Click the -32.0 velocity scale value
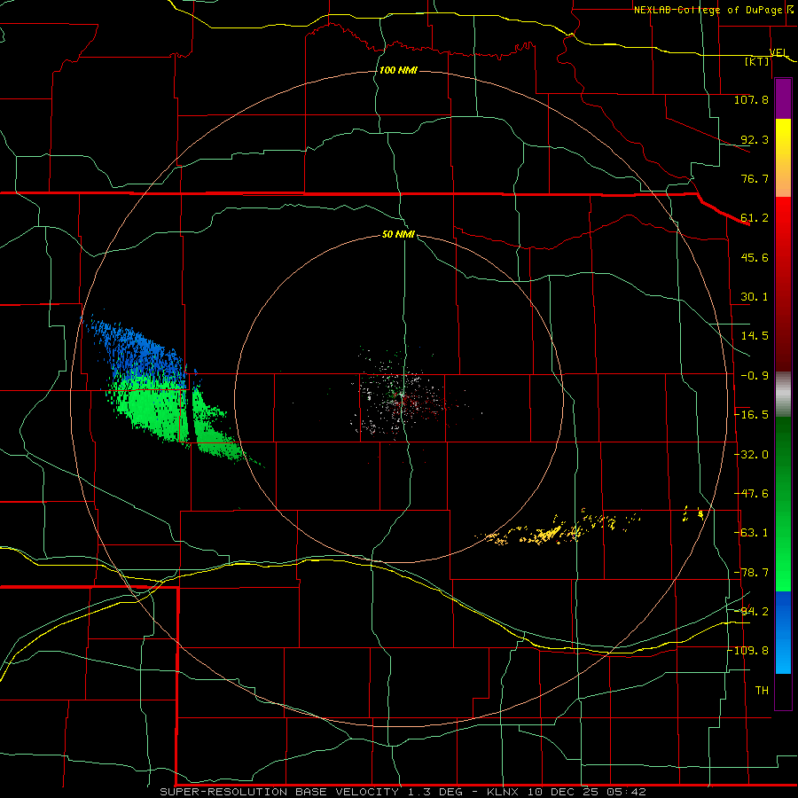Viewport: 798px width, 798px height. pos(751,455)
